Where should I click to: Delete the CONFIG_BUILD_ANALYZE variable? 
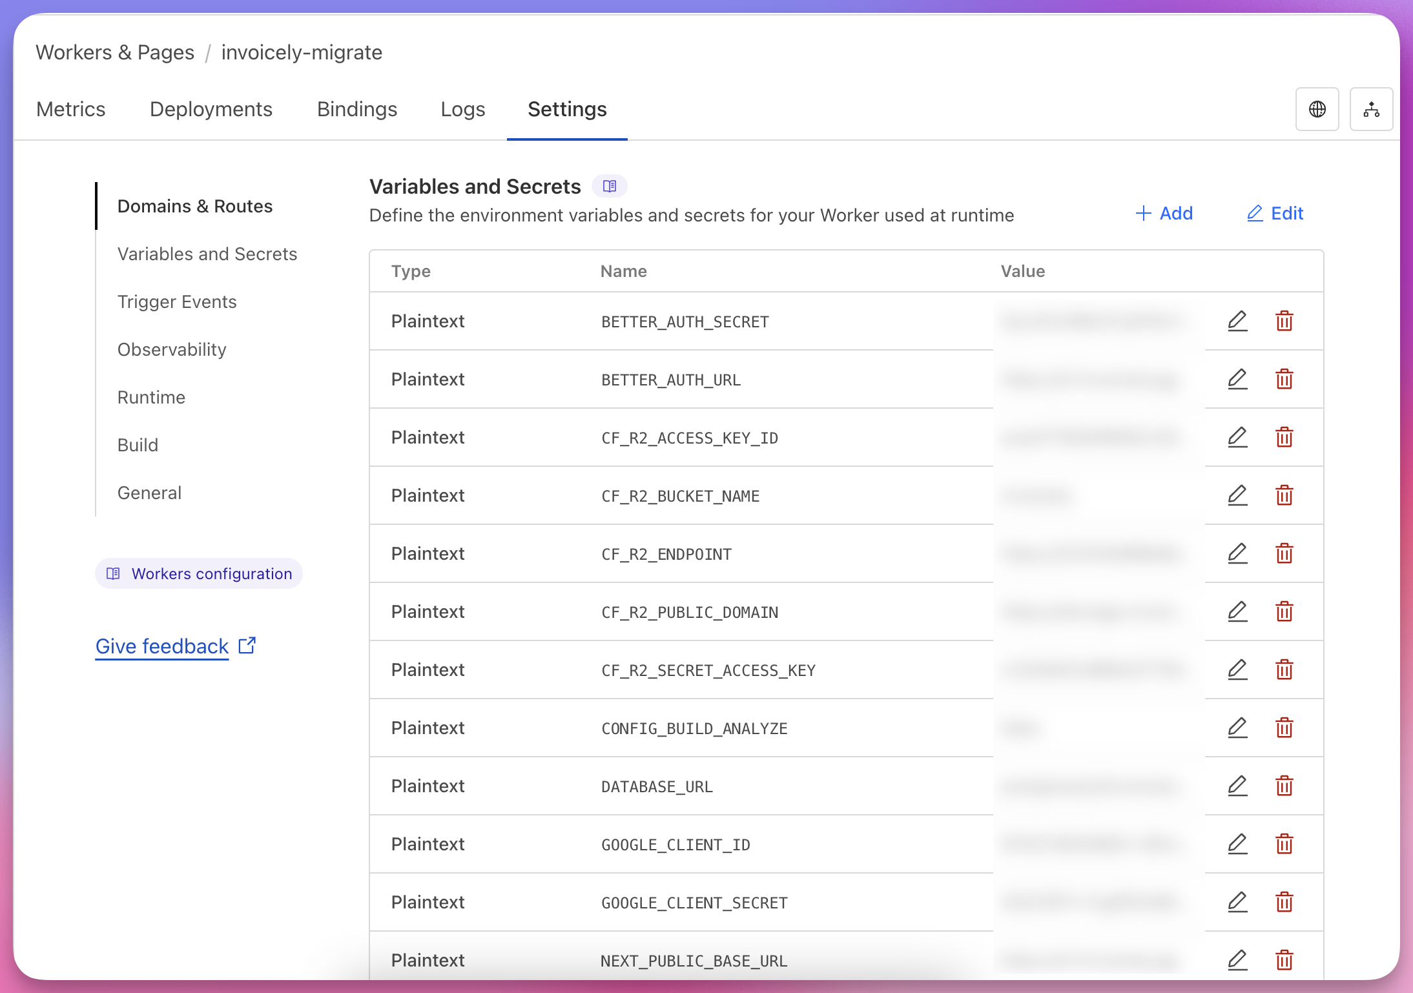[1284, 728]
